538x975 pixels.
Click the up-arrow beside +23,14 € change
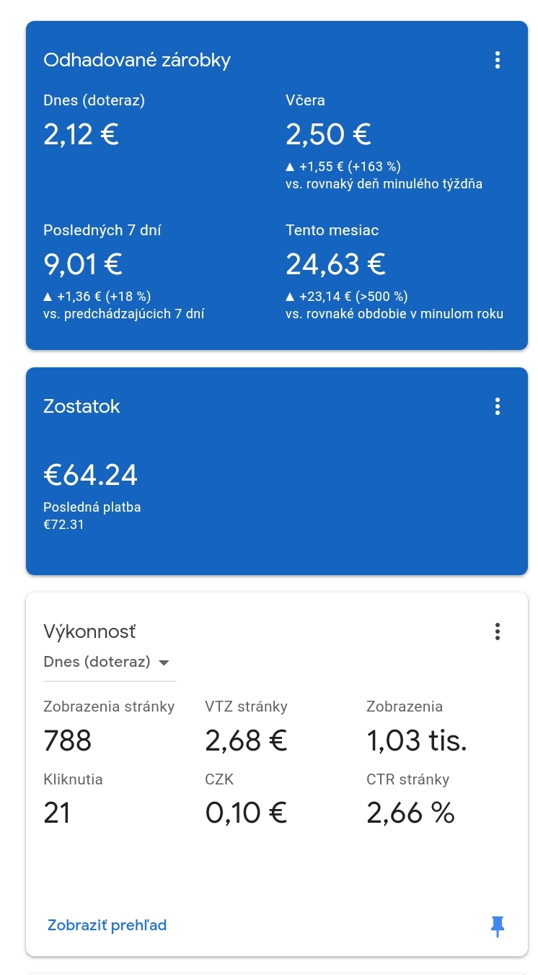point(290,297)
